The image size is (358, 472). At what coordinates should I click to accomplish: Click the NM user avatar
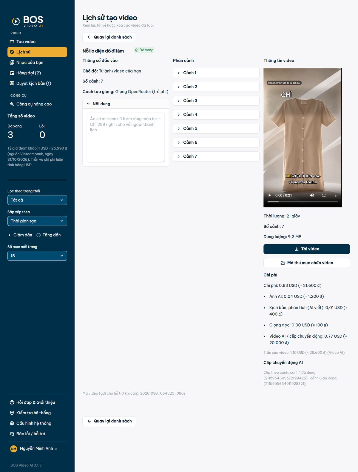tap(14, 449)
